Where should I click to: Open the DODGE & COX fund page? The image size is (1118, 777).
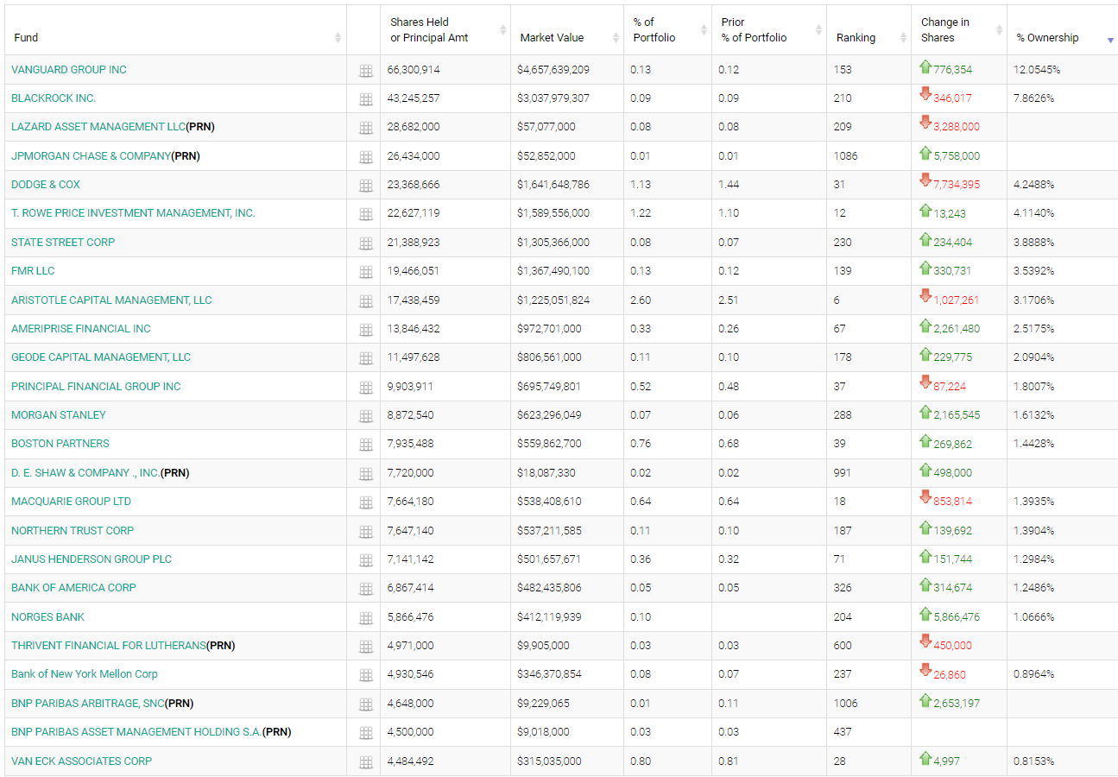(x=46, y=185)
